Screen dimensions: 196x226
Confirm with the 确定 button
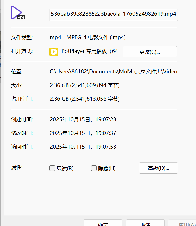tap(103, 223)
